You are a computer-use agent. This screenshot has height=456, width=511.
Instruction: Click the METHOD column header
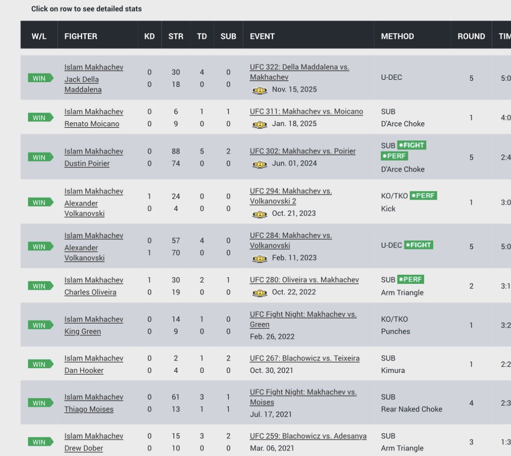[397, 36]
